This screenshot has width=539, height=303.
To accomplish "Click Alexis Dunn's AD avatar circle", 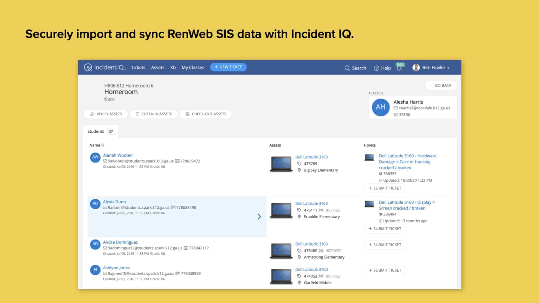I will point(95,204).
